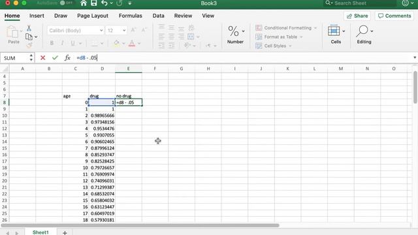The height and width of the screenshot is (235, 418).
Task: Click the Increase Font Size icon
Action: click(133, 30)
